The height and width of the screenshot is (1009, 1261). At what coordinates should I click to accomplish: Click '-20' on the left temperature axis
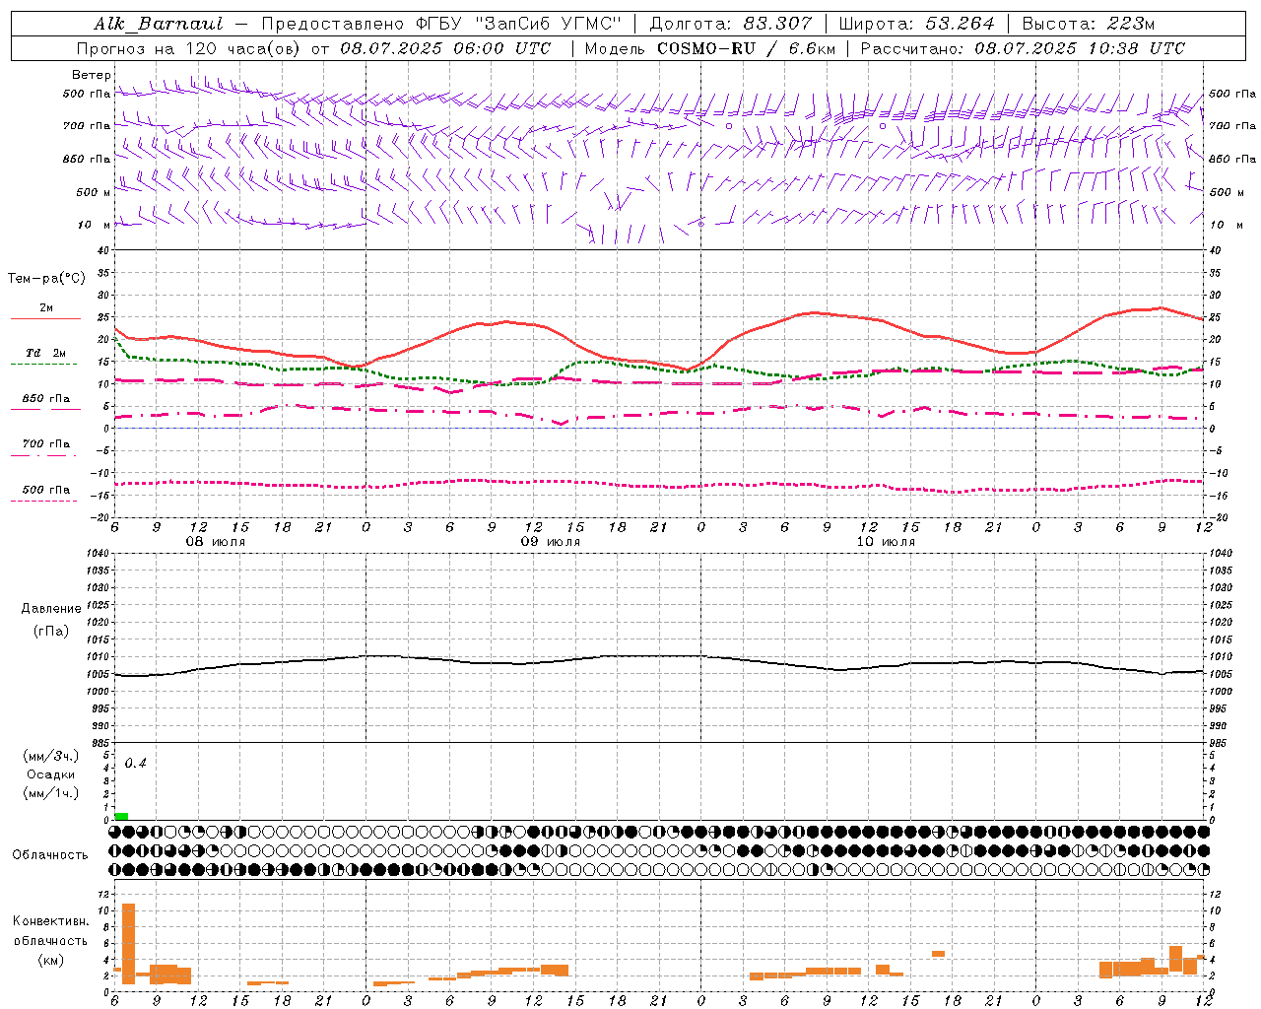tap(99, 517)
